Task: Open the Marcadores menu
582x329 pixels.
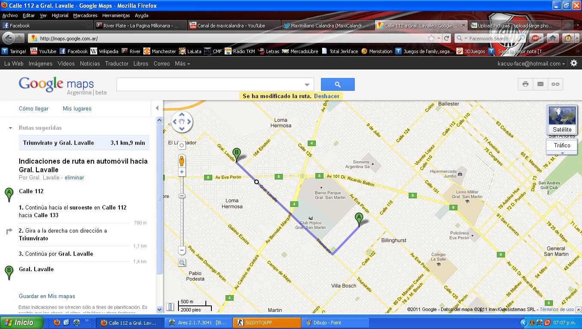Action: point(85,15)
